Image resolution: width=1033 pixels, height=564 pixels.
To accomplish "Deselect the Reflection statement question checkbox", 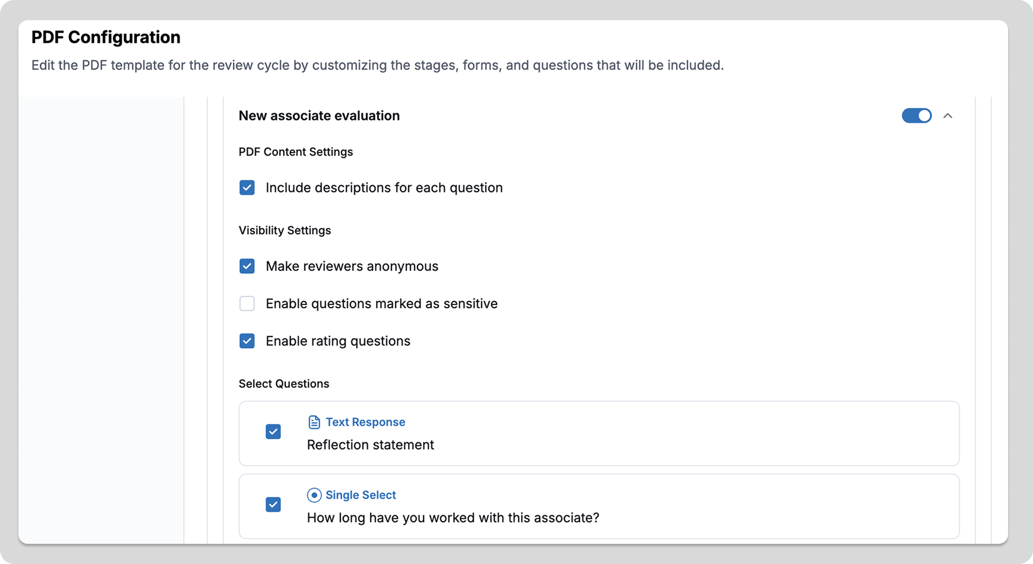I will pos(273,432).
